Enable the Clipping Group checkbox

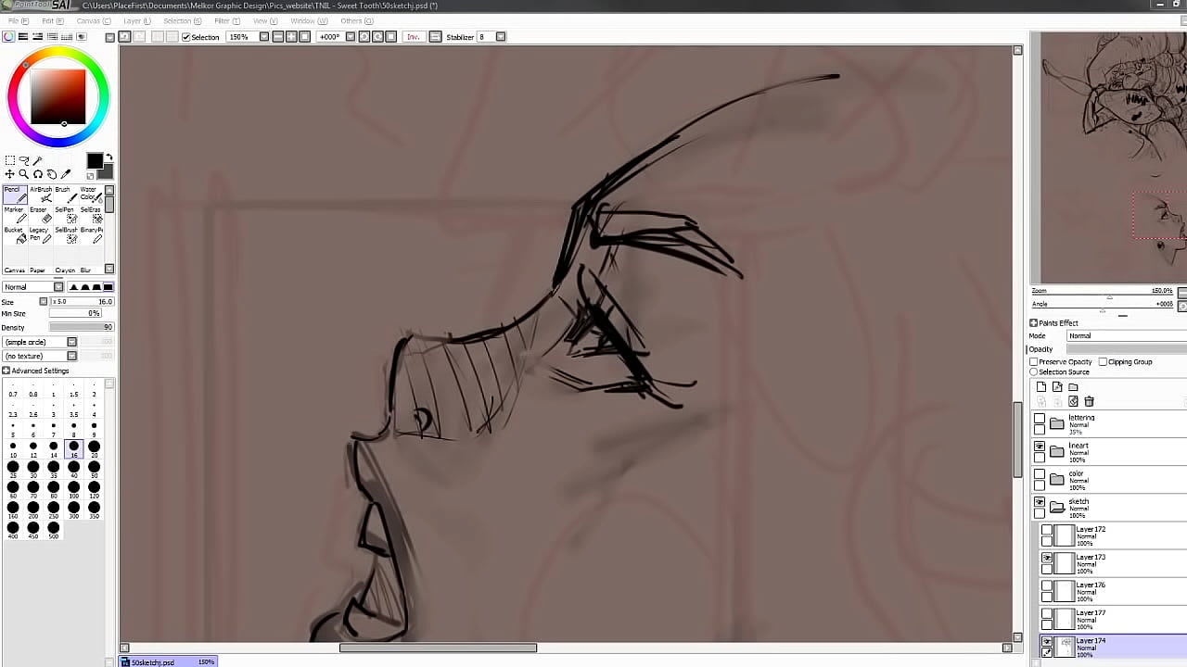tap(1103, 362)
